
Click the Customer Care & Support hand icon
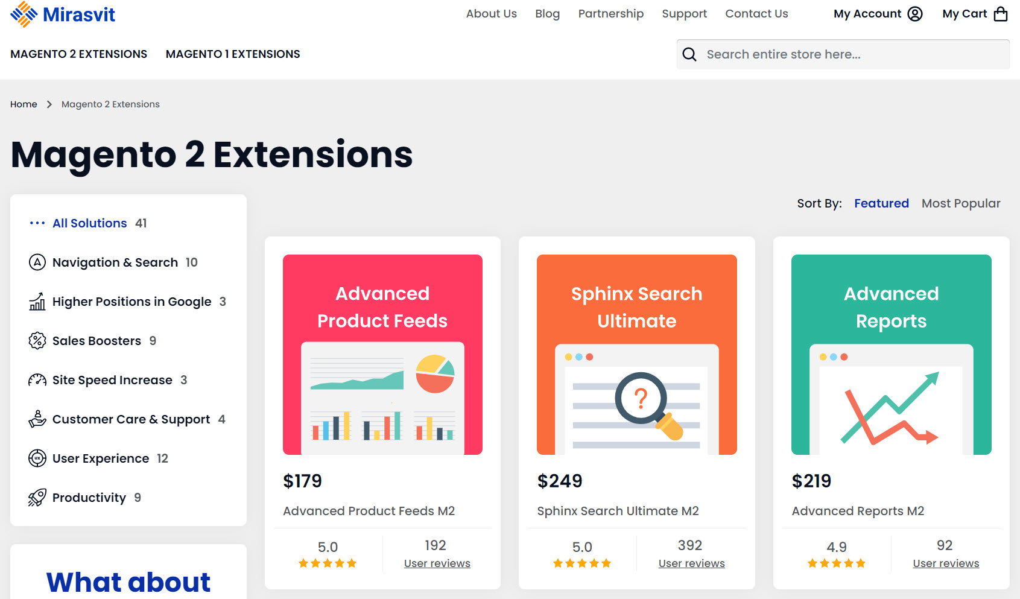[x=37, y=419]
